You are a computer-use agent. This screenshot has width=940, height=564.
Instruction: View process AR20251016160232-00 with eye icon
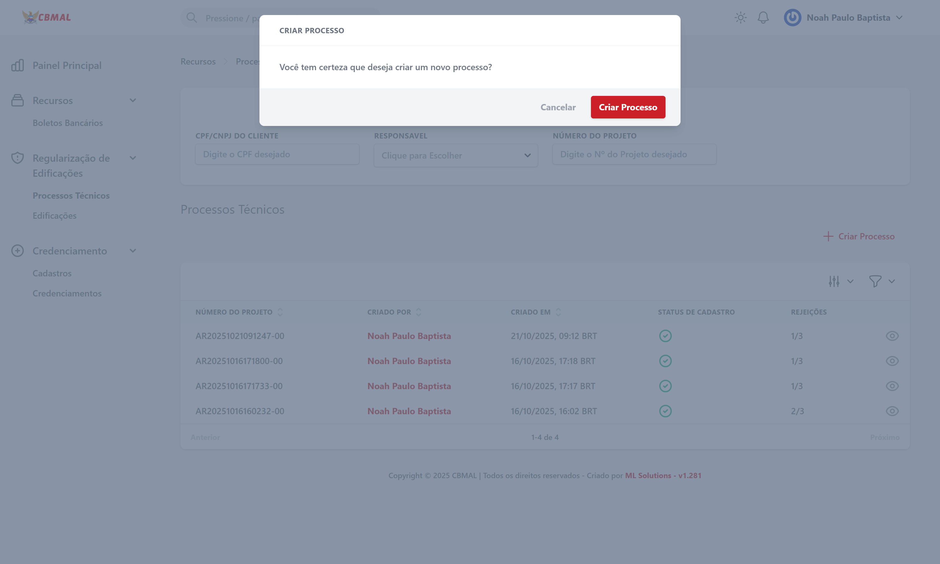[892, 411]
